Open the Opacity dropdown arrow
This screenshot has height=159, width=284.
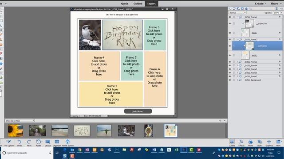pyautogui.click(x=281, y=13)
